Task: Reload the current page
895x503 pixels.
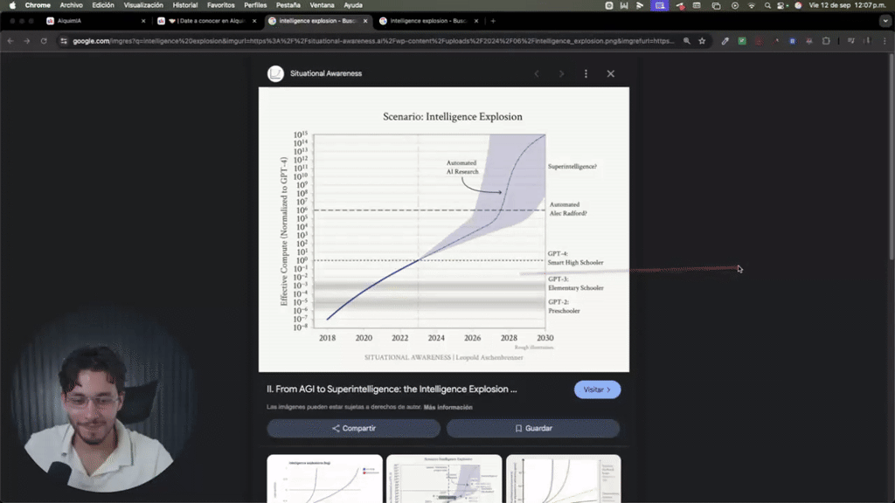Action: 44,41
